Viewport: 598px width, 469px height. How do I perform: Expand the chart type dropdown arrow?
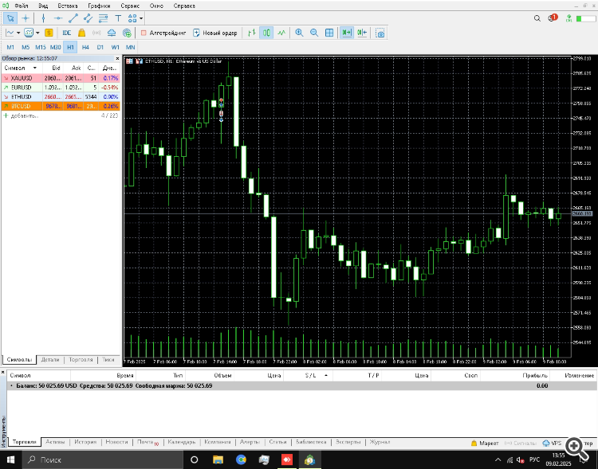point(18,33)
